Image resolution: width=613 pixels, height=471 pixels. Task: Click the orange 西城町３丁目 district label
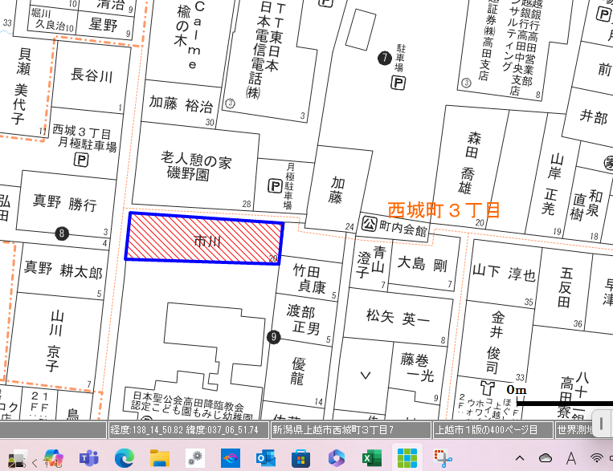point(444,210)
